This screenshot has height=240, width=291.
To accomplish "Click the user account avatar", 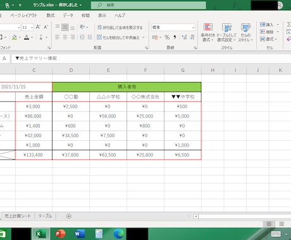I will coord(280,5).
